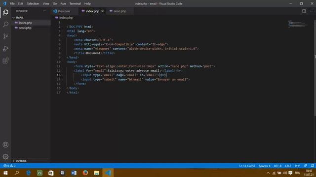Click PHP language mode selector
316x177 pixels.
click(297, 166)
